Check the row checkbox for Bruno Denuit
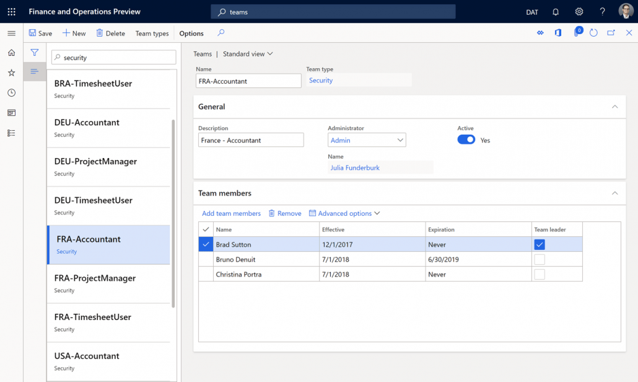 point(205,259)
